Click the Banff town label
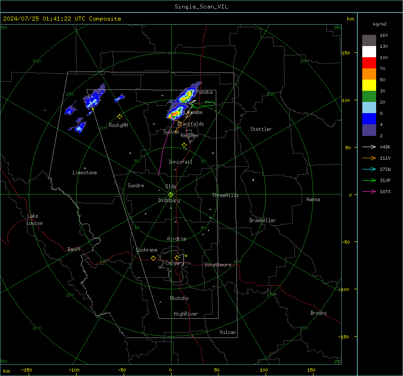This screenshot has width=403, height=376. click(74, 249)
